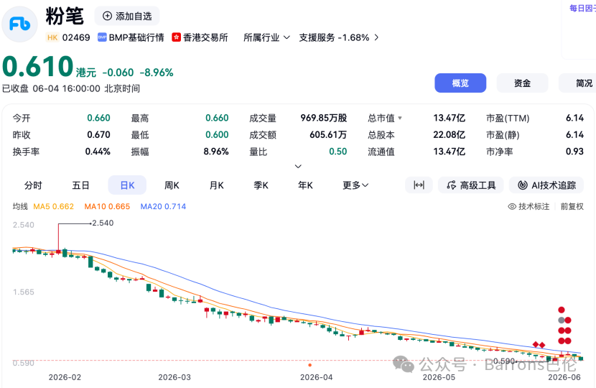The image size is (596, 388).
Task: Select the 五日 chart period
Action: coord(80,185)
